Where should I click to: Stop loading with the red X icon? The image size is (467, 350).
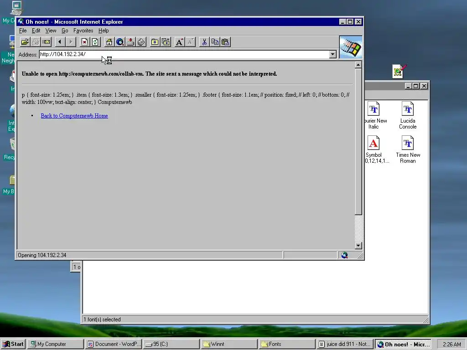pyautogui.click(x=84, y=42)
